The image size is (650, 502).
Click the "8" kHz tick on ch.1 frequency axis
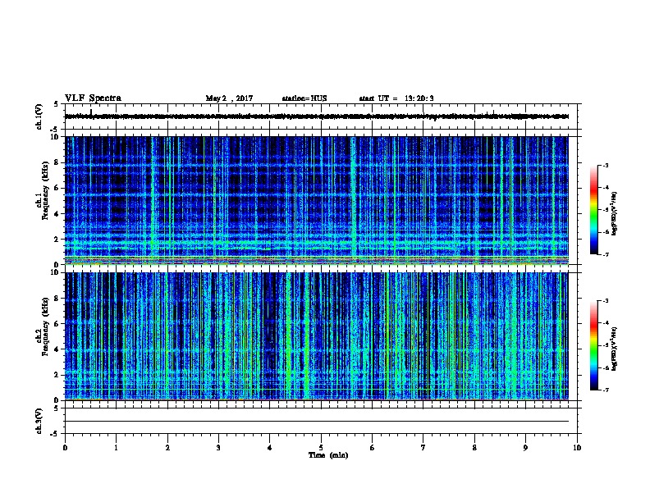[57, 162]
